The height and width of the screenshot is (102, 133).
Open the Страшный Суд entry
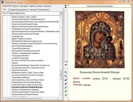point(17,36)
